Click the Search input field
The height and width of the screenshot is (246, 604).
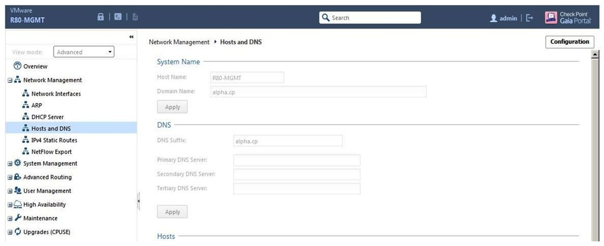[370, 18]
